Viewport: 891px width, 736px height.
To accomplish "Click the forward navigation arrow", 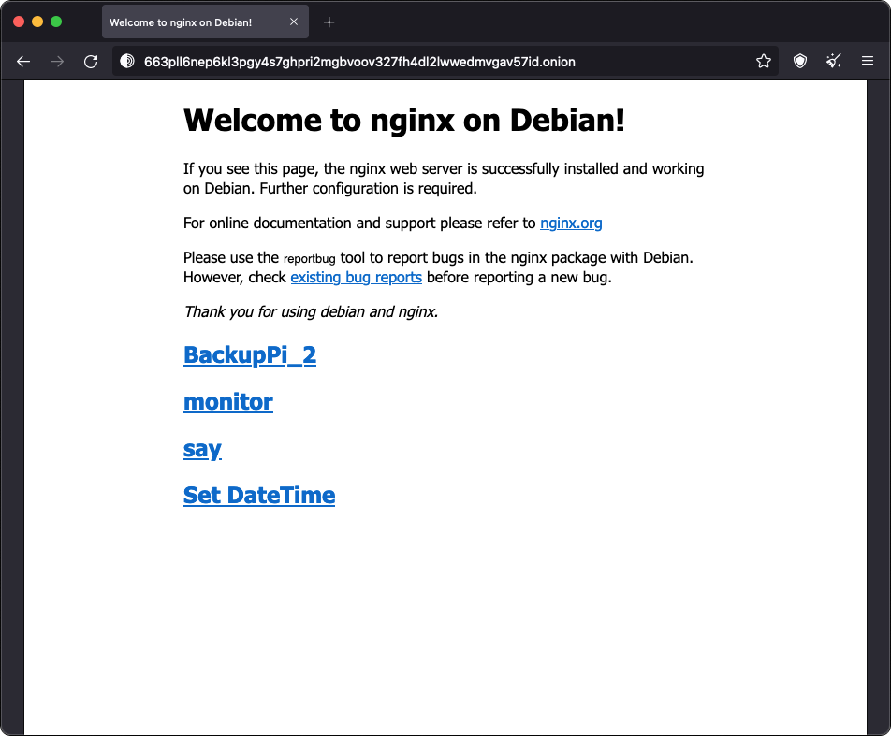I will click(57, 62).
